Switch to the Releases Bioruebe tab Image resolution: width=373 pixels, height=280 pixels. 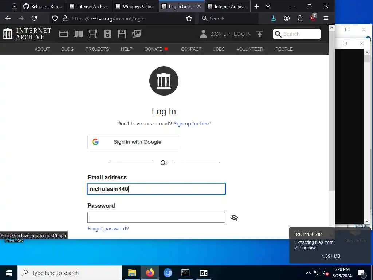[44, 7]
